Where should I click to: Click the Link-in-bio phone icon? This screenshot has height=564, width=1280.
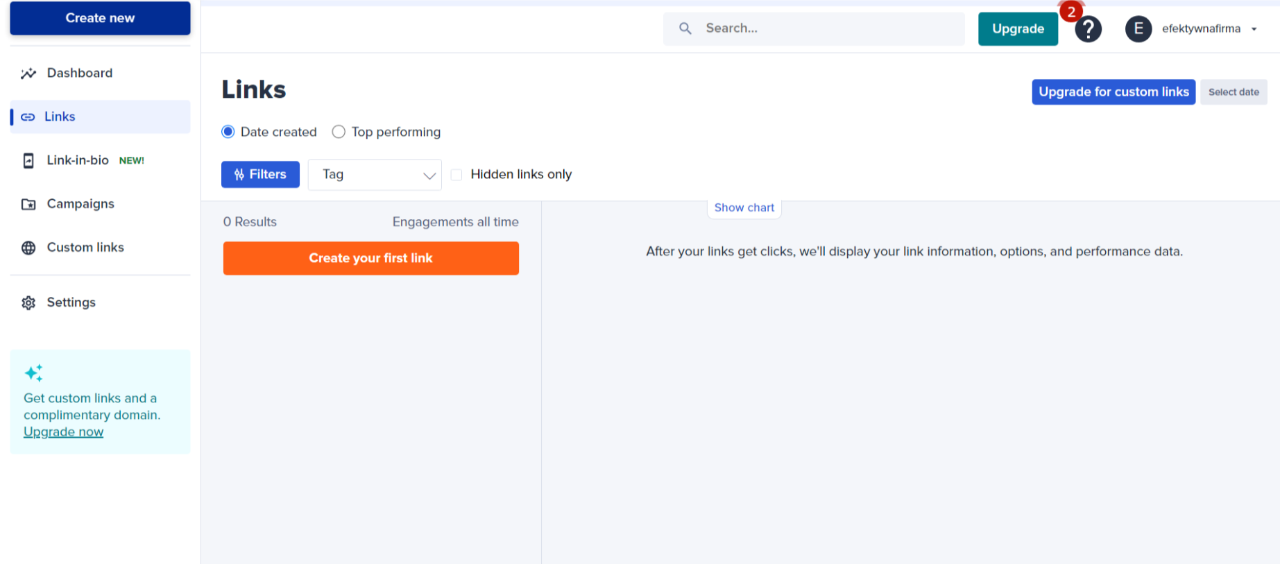point(28,161)
